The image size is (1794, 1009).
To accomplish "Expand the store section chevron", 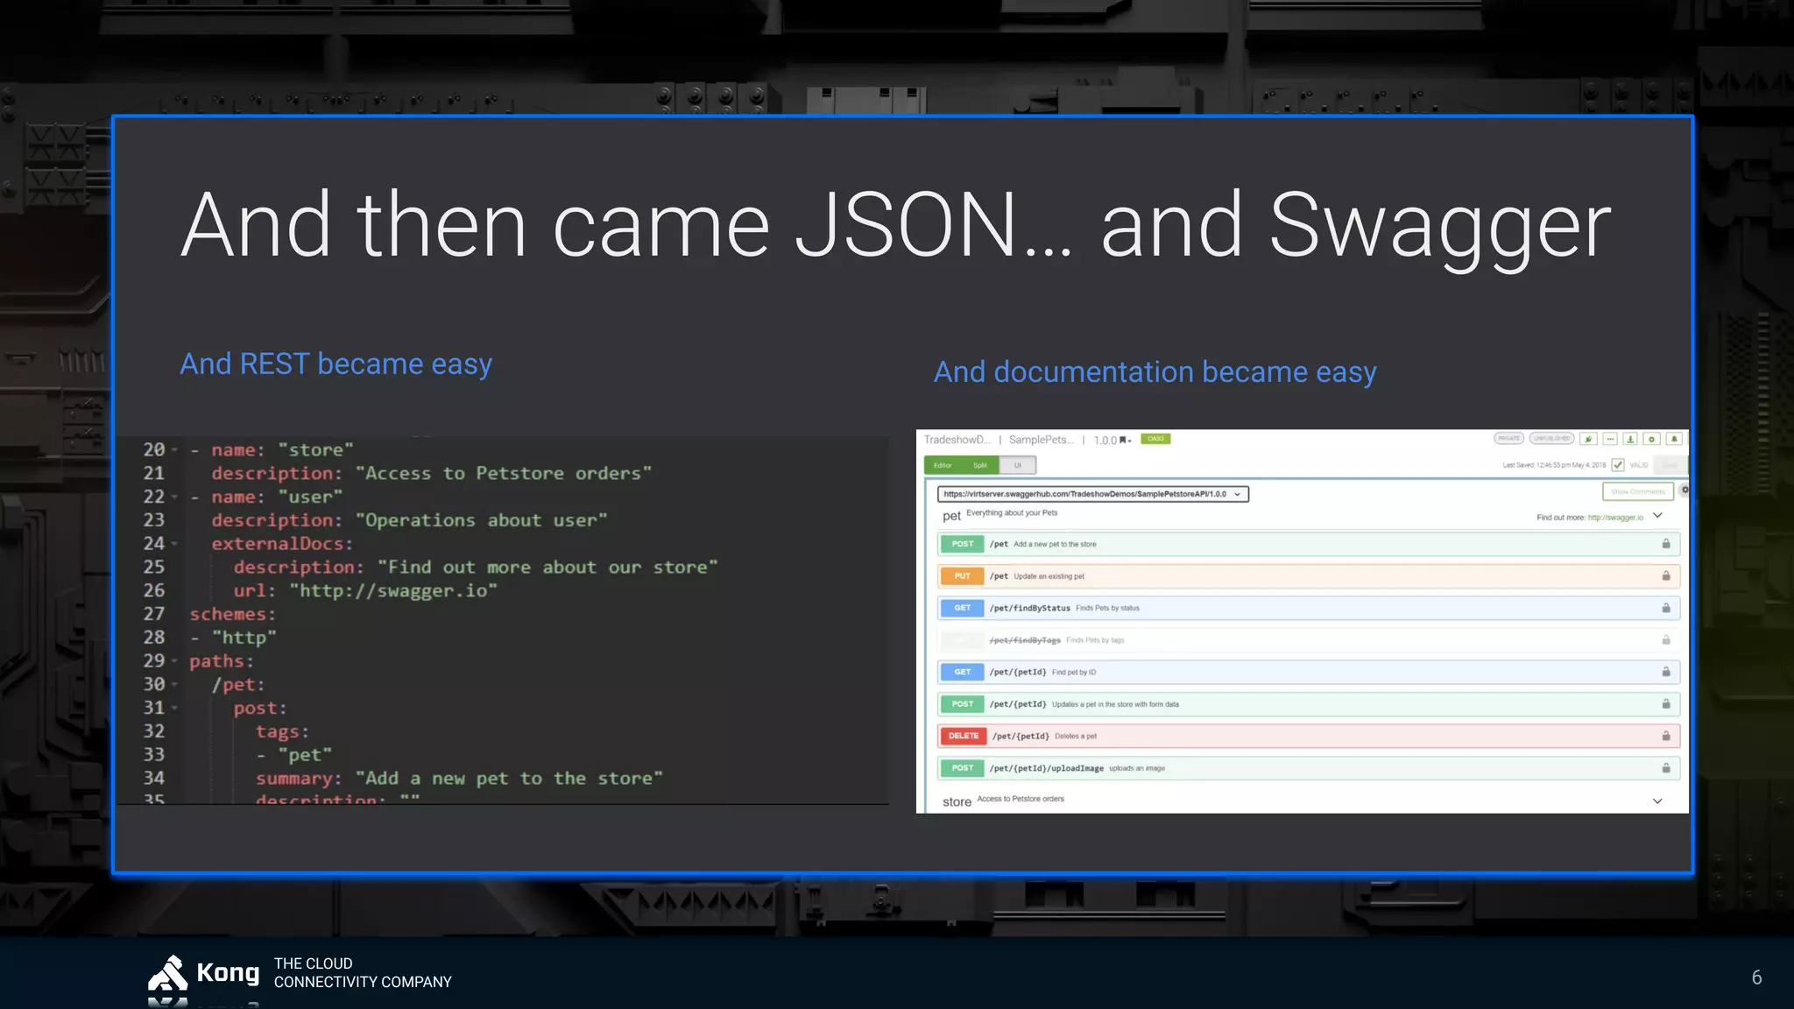I will point(1657,801).
